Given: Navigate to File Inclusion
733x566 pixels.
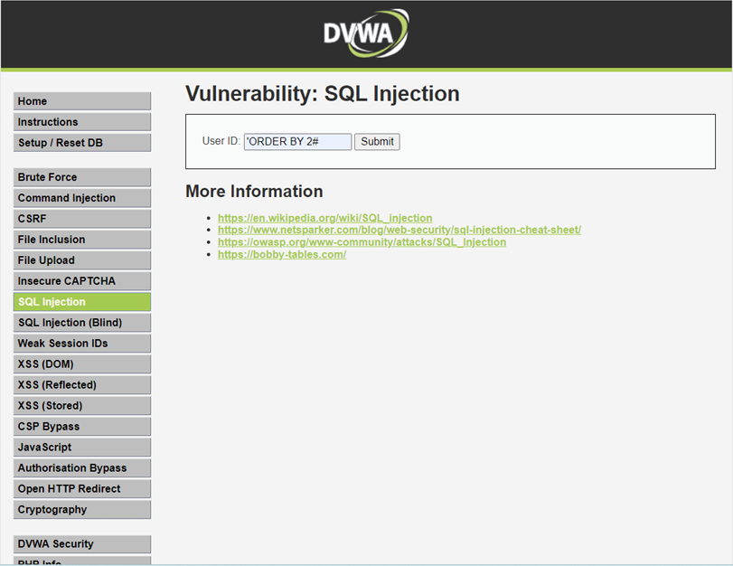Looking at the screenshot, I should coord(82,240).
